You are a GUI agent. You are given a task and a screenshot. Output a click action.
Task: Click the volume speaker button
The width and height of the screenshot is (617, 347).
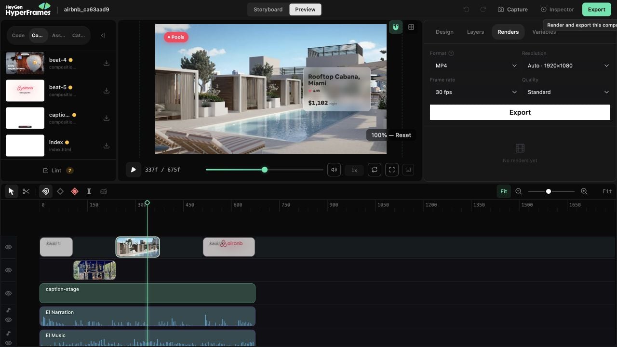[334, 170]
